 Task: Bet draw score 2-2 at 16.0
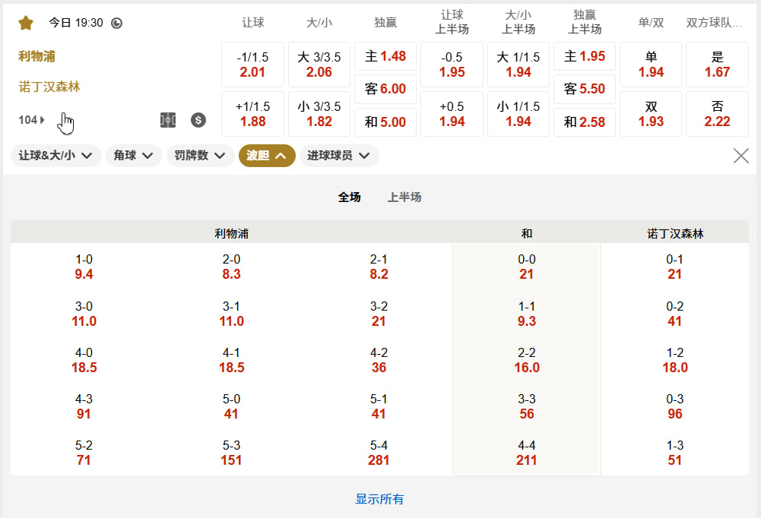pos(527,360)
